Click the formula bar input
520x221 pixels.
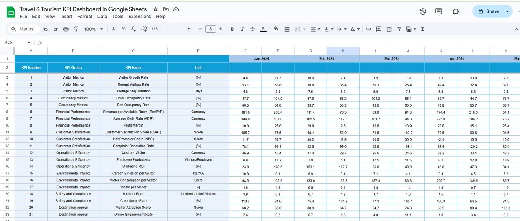click(282, 43)
